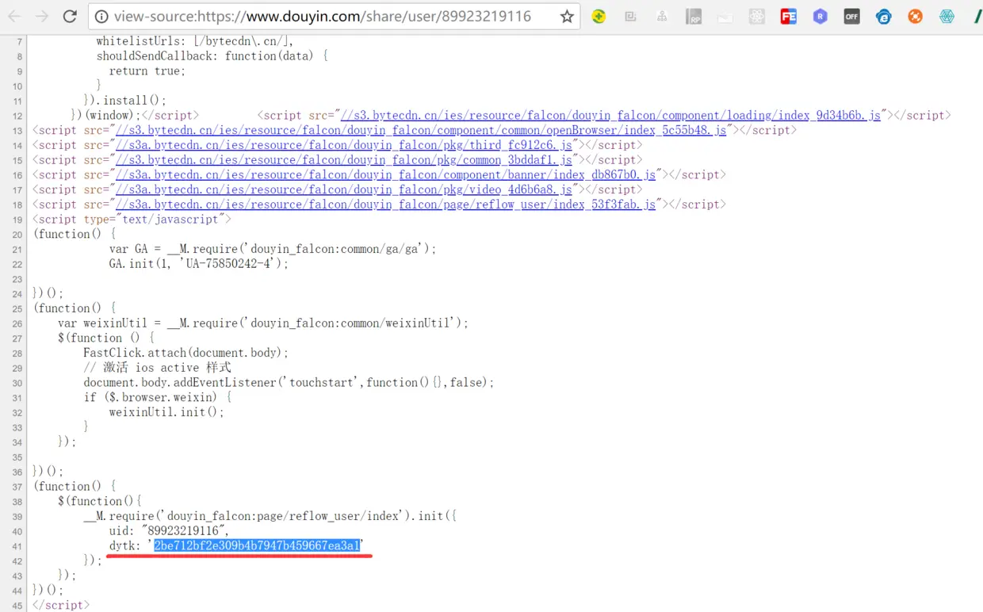
Task: View site info icon in address bar
Action: pyautogui.click(x=101, y=17)
